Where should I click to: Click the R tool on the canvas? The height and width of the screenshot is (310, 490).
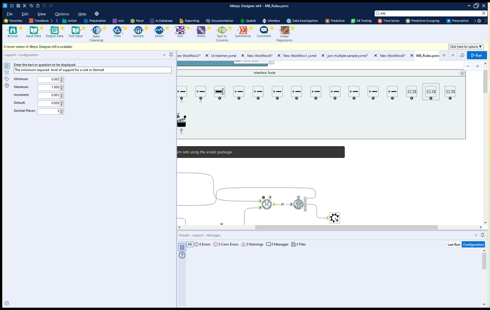coord(298,205)
